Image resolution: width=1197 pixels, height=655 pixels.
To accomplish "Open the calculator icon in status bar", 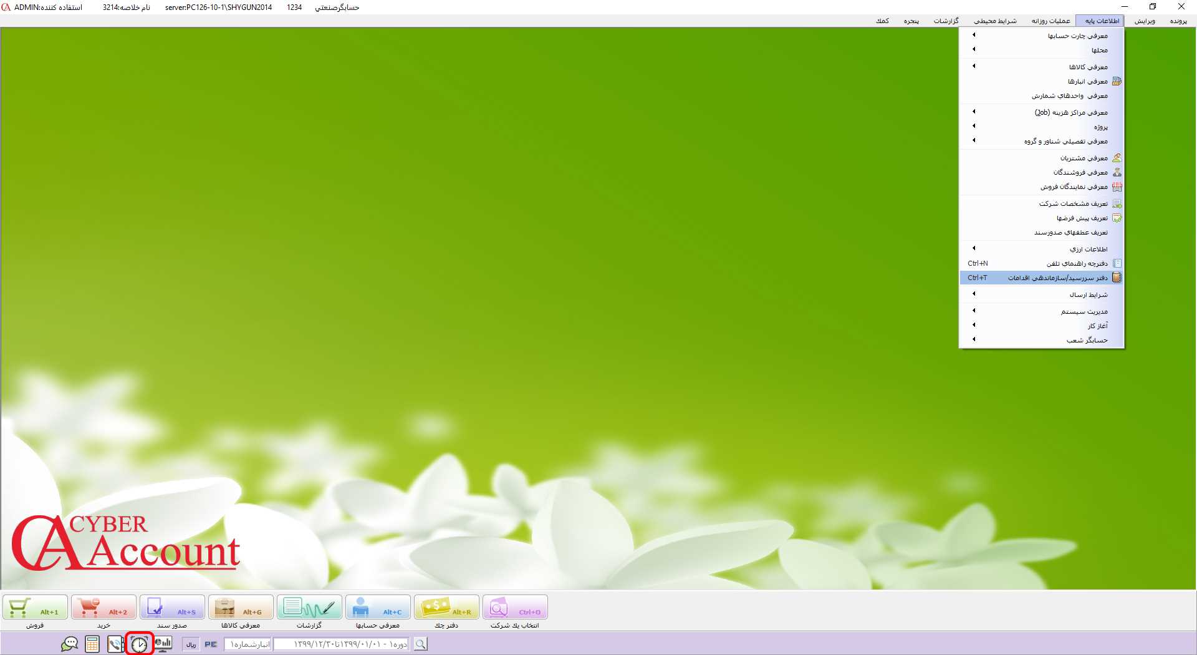I will (92, 644).
